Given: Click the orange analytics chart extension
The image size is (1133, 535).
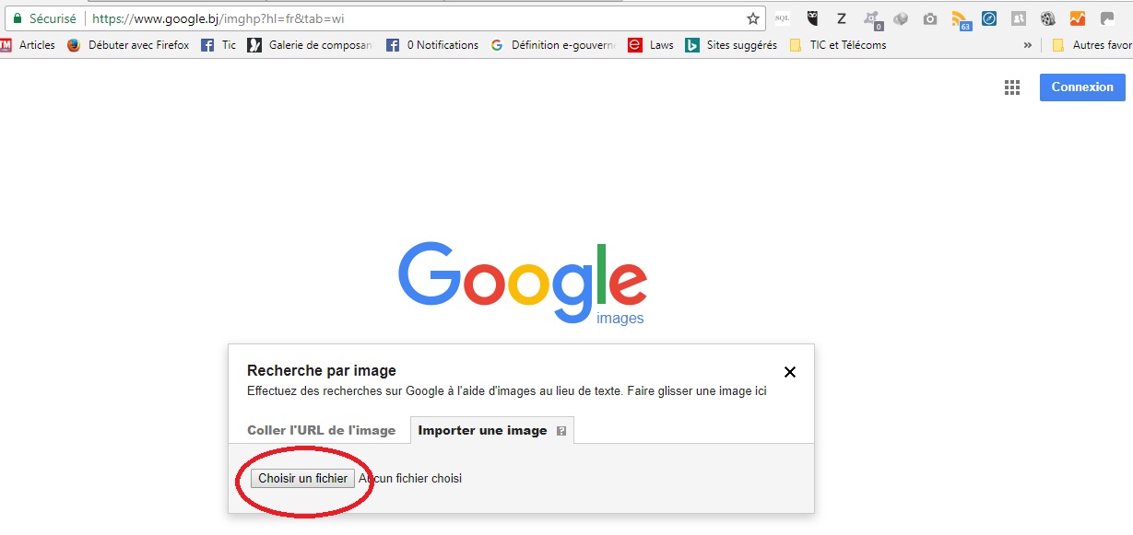Looking at the screenshot, I should coord(1078,18).
